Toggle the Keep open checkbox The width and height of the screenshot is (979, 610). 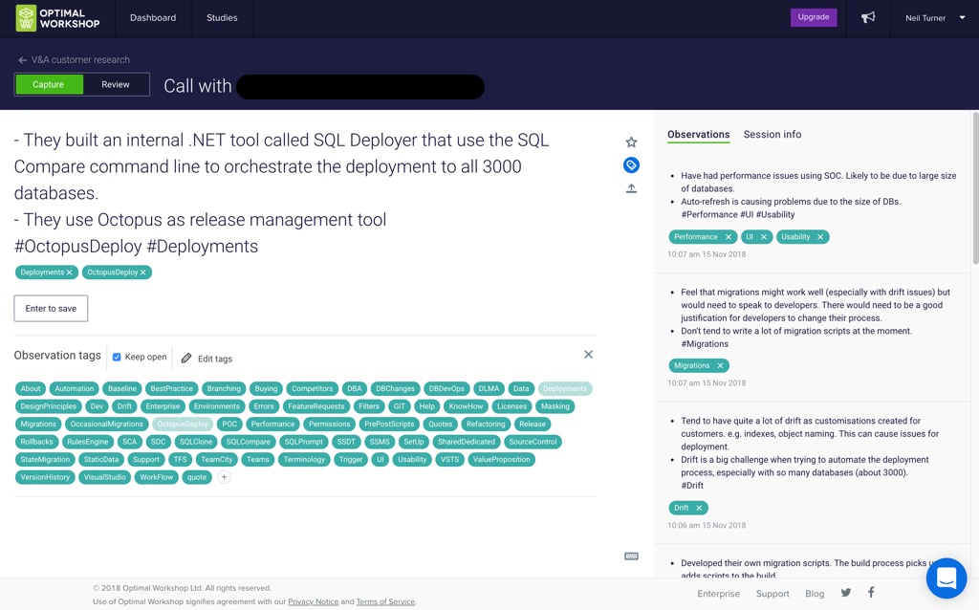pyautogui.click(x=117, y=358)
